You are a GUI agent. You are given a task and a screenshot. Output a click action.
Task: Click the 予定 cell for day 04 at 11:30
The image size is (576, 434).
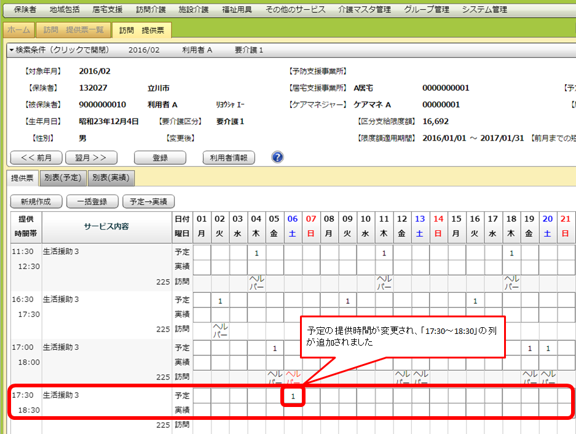tap(256, 253)
